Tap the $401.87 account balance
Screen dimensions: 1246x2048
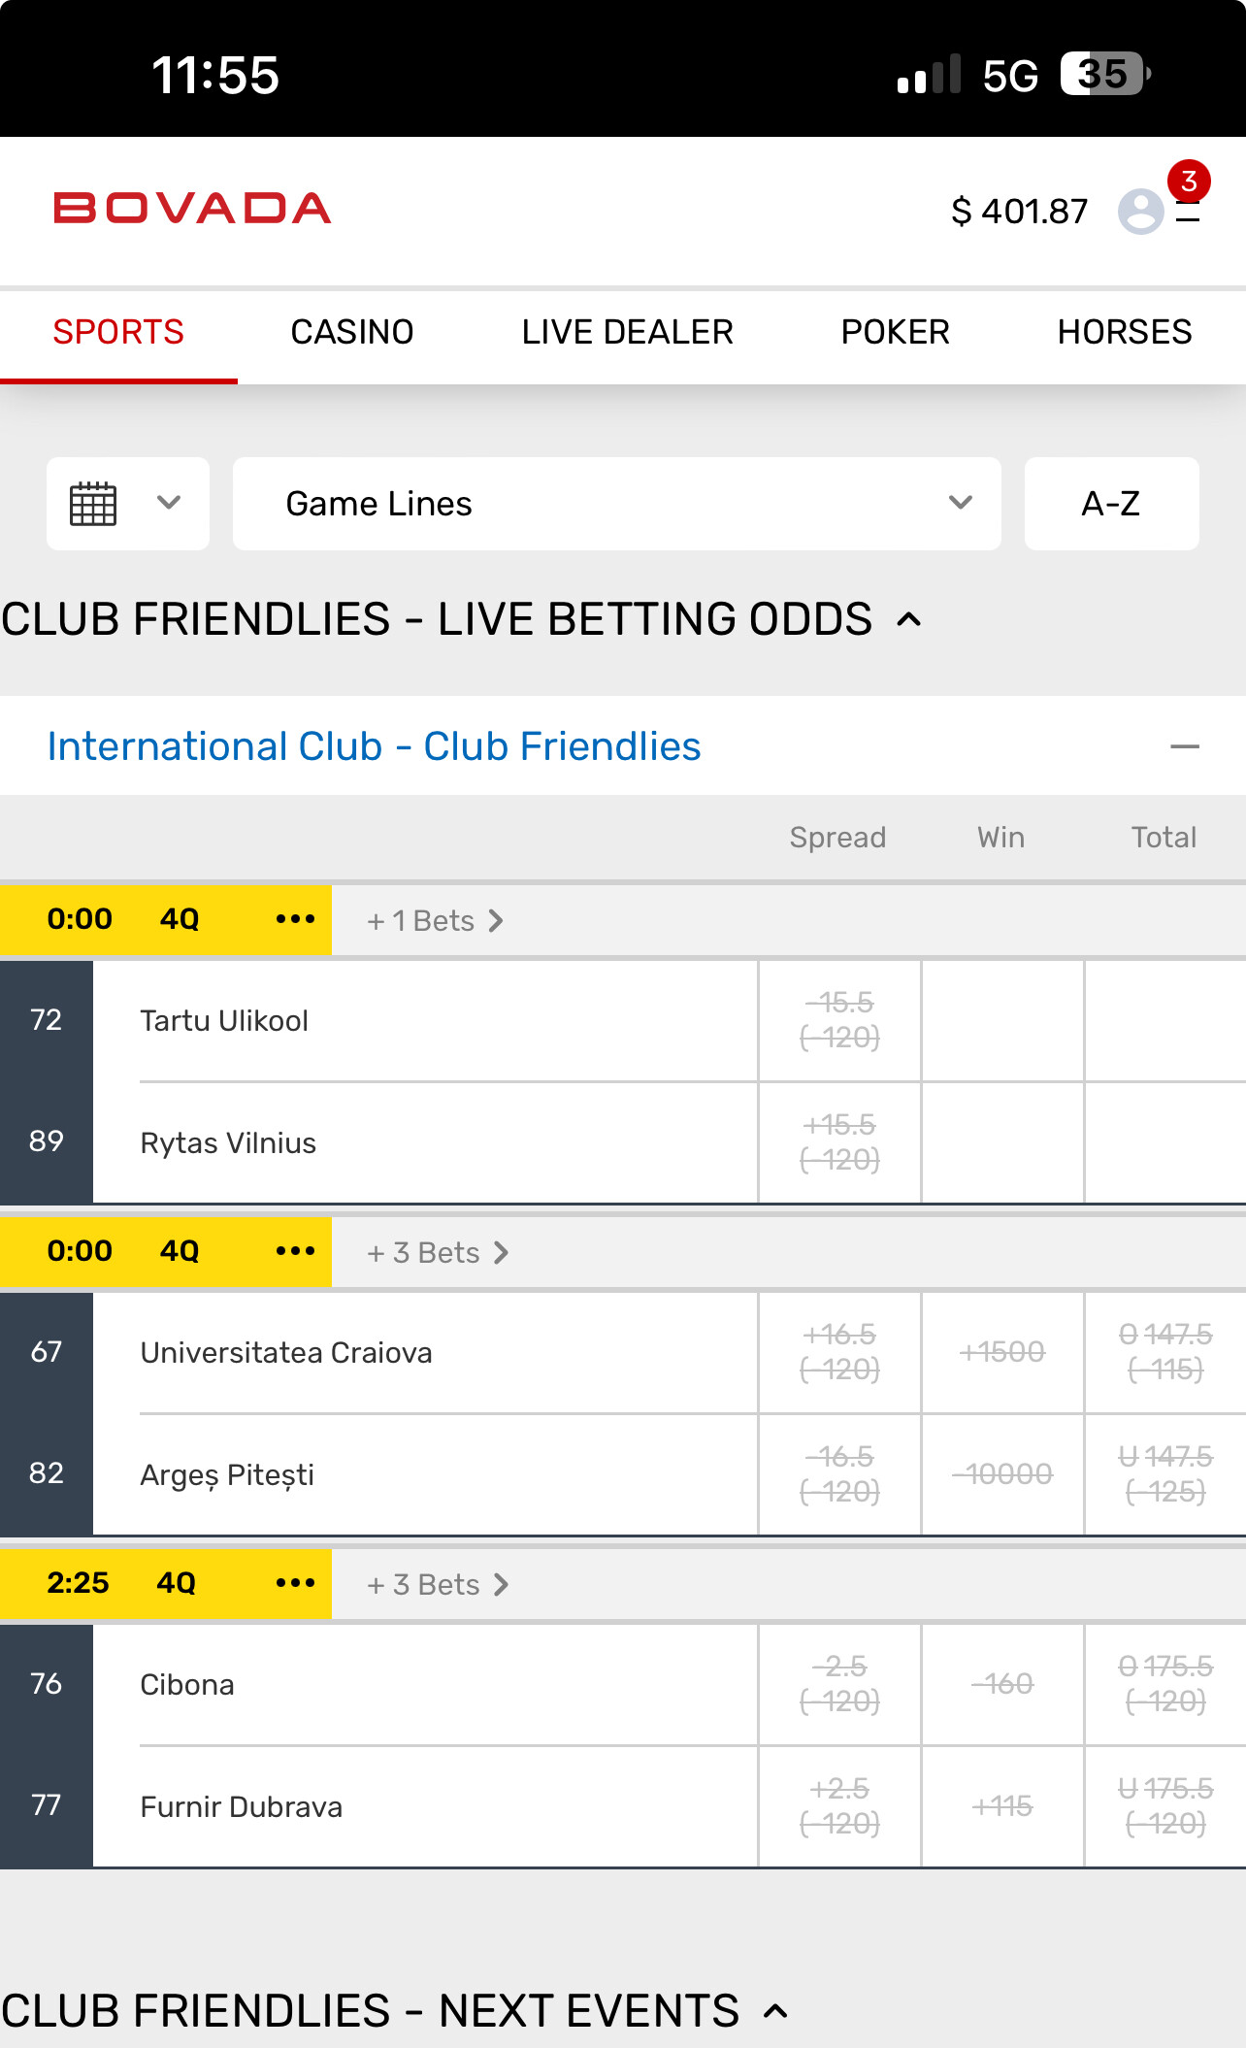tap(1019, 211)
